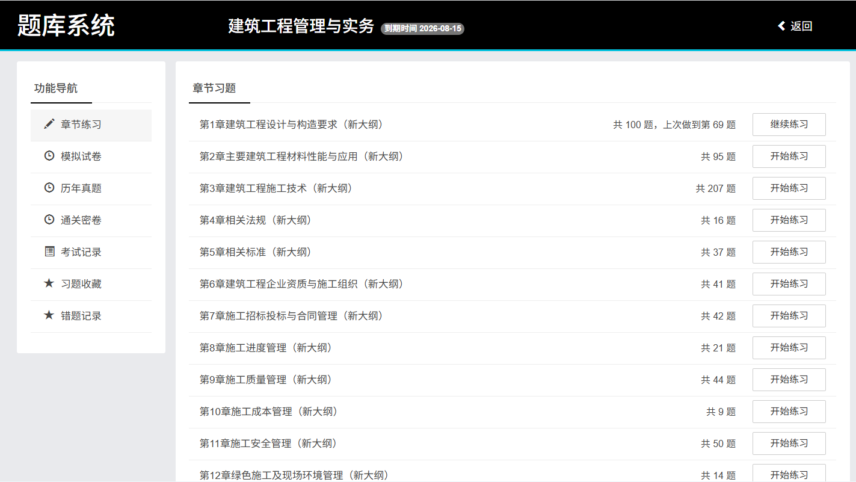856x482 pixels.
Task: Click the expiry date badge 到期时间
Action: point(422,28)
